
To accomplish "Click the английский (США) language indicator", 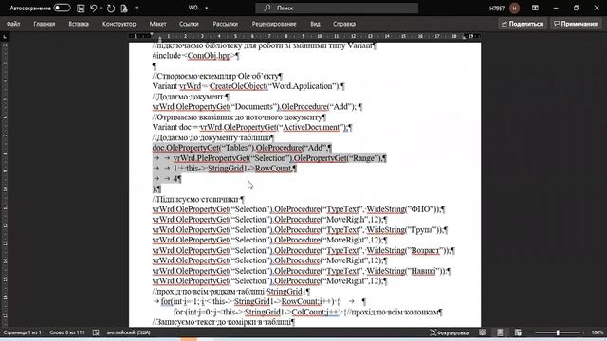I will (128, 332).
